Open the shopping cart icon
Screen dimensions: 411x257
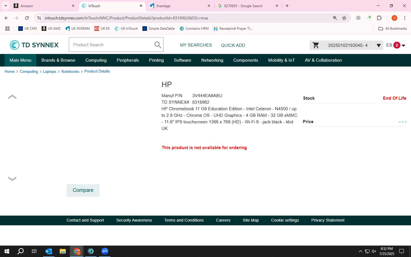point(316,45)
